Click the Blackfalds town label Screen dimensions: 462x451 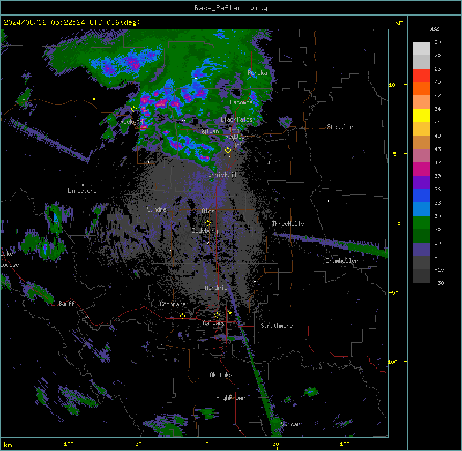[x=236, y=119]
